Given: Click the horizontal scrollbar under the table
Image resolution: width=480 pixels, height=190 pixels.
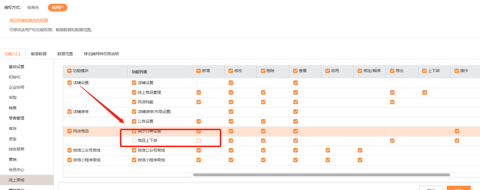Looking at the screenshot, I should click(321, 175).
